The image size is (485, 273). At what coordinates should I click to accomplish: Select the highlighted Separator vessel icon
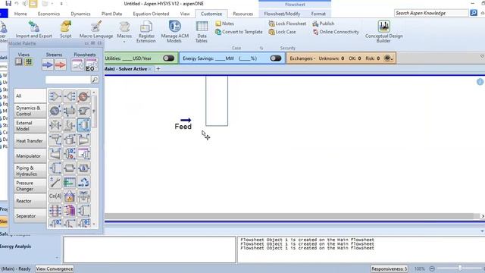click(83, 125)
